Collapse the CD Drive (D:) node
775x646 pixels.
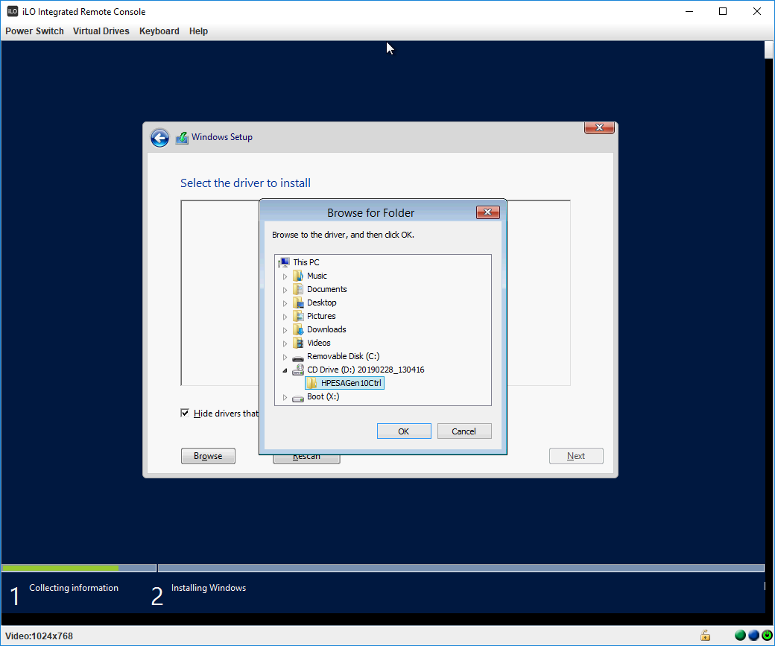pyautogui.click(x=285, y=370)
